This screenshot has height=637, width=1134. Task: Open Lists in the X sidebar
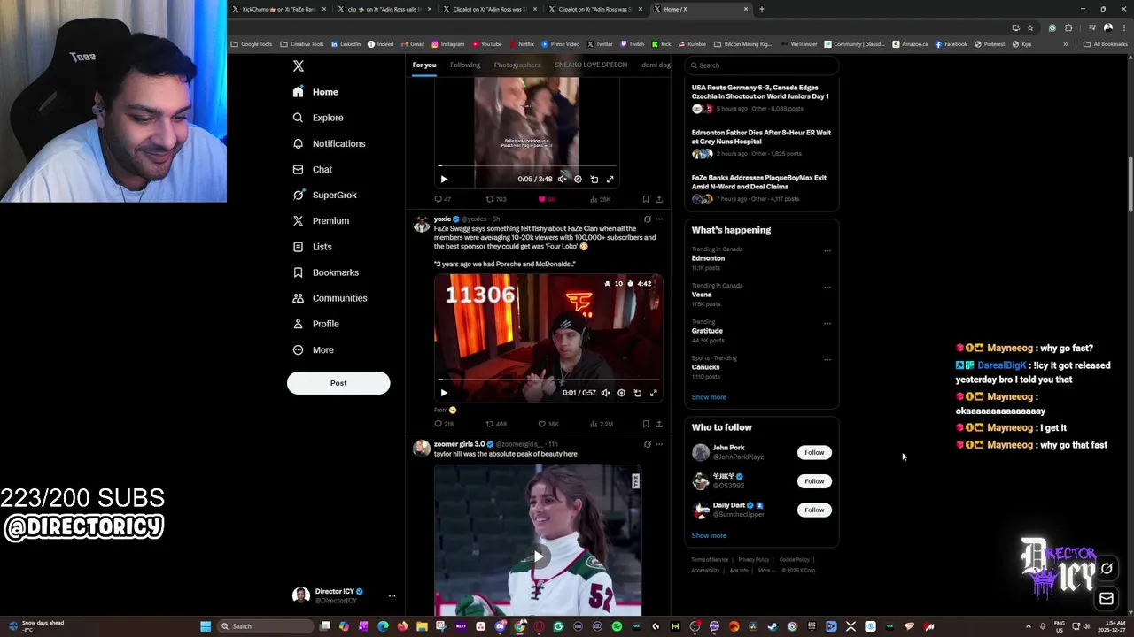[x=312, y=247]
